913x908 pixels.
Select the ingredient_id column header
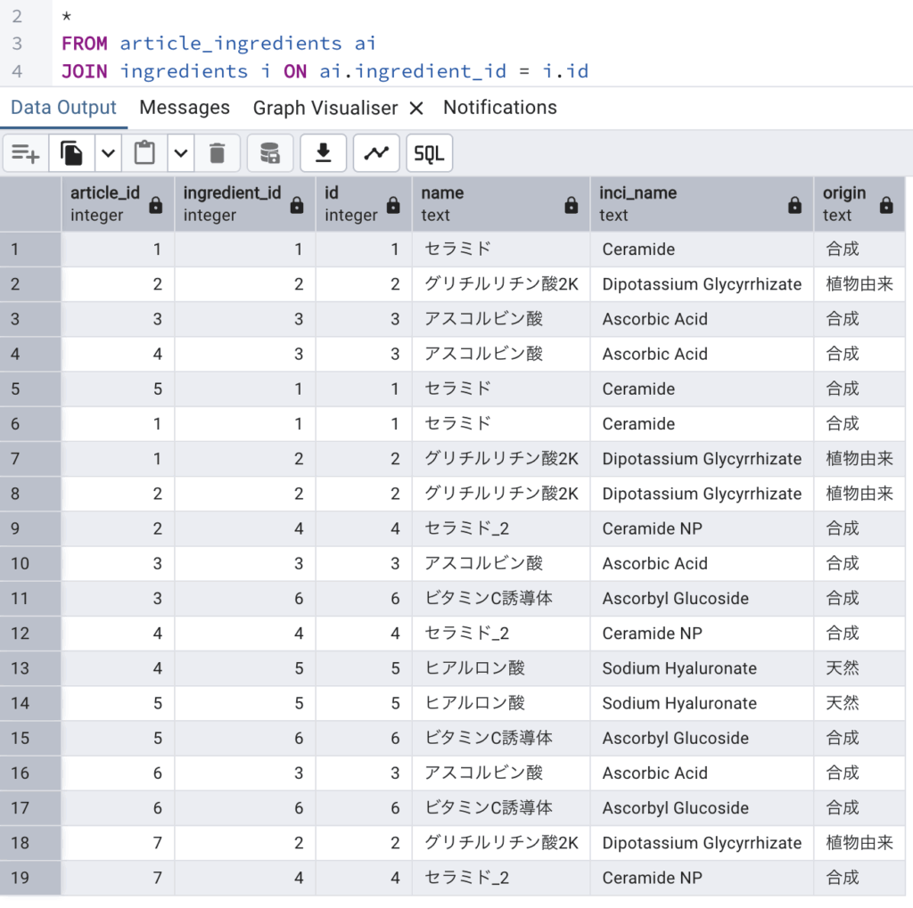pyautogui.click(x=244, y=204)
